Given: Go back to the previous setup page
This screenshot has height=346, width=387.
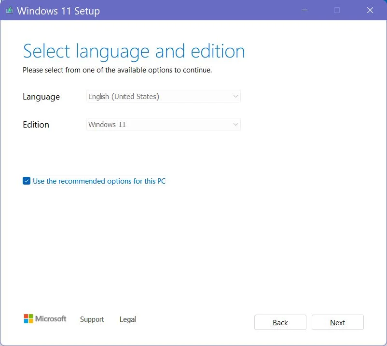Looking at the screenshot, I should 280,322.
